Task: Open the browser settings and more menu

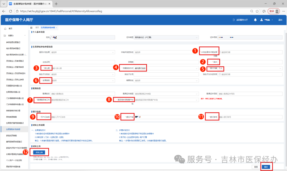Action: point(284,11)
